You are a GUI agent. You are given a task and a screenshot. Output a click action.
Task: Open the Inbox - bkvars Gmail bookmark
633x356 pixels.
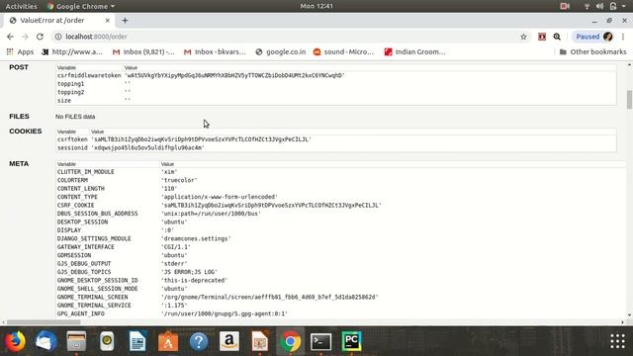pos(215,51)
